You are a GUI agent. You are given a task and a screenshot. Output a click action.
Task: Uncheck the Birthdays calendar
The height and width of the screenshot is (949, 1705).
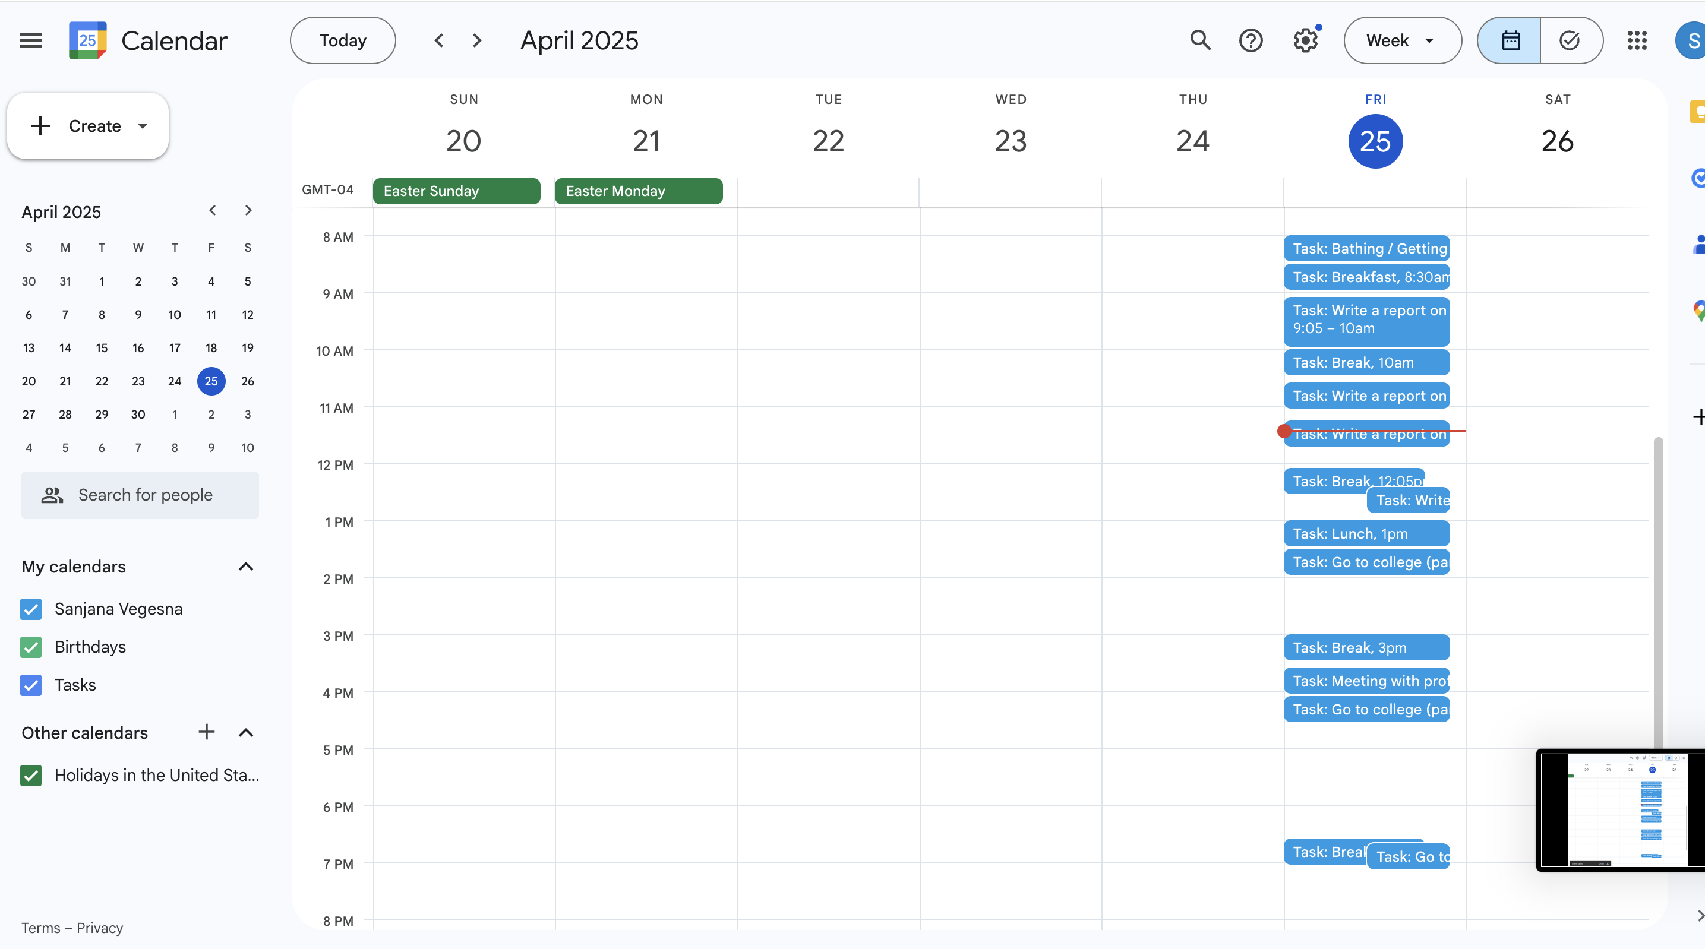click(31, 647)
